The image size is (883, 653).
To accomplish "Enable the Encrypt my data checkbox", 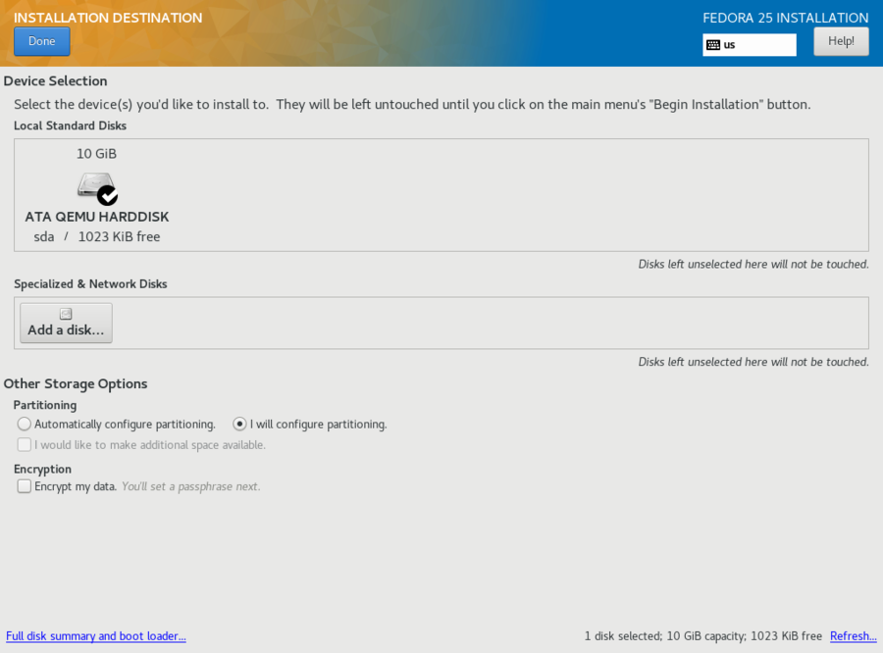I will coord(25,486).
